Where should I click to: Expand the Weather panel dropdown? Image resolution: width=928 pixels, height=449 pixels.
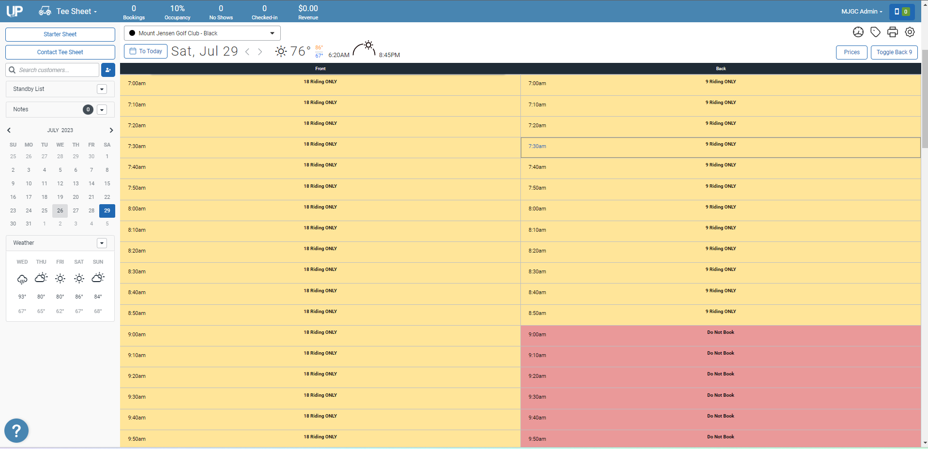click(102, 243)
